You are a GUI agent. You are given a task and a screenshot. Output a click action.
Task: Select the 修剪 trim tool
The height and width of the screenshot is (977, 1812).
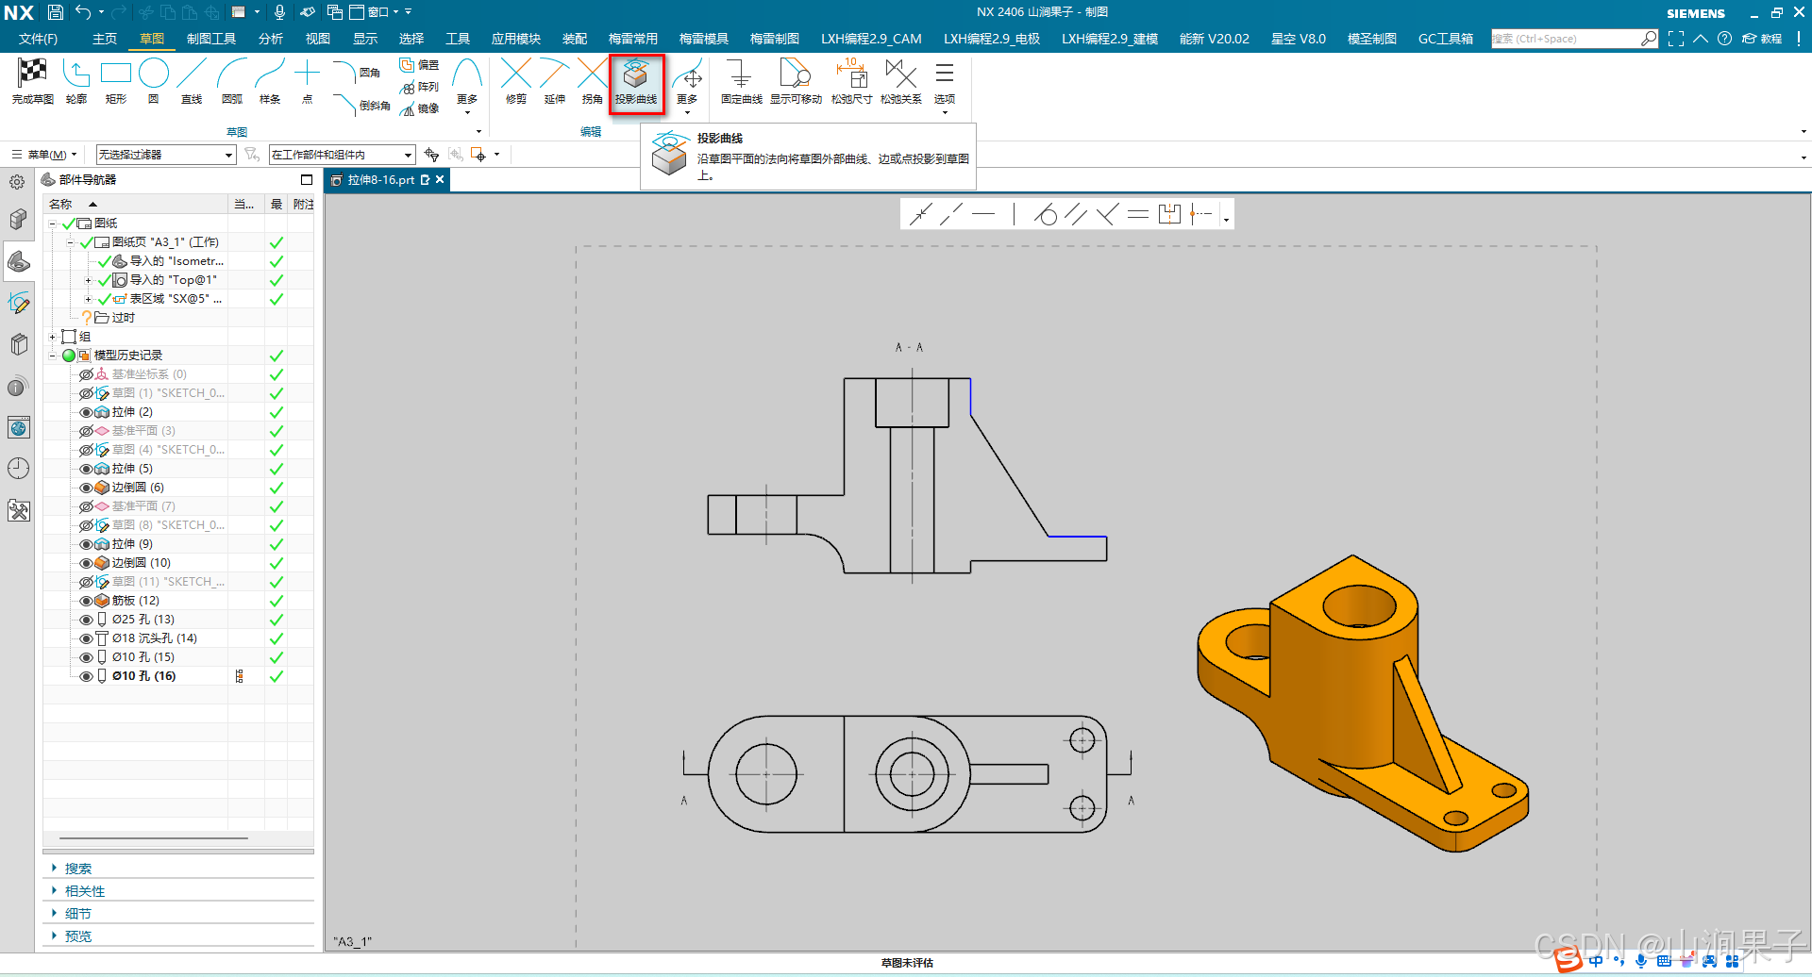click(x=516, y=80)
